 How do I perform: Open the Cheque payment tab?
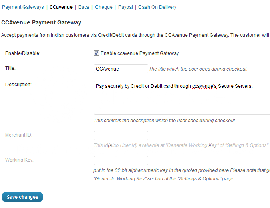tap(104, 7)
